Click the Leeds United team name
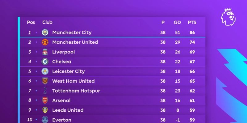The image size is (247, 123). click(x=68, y=110)
